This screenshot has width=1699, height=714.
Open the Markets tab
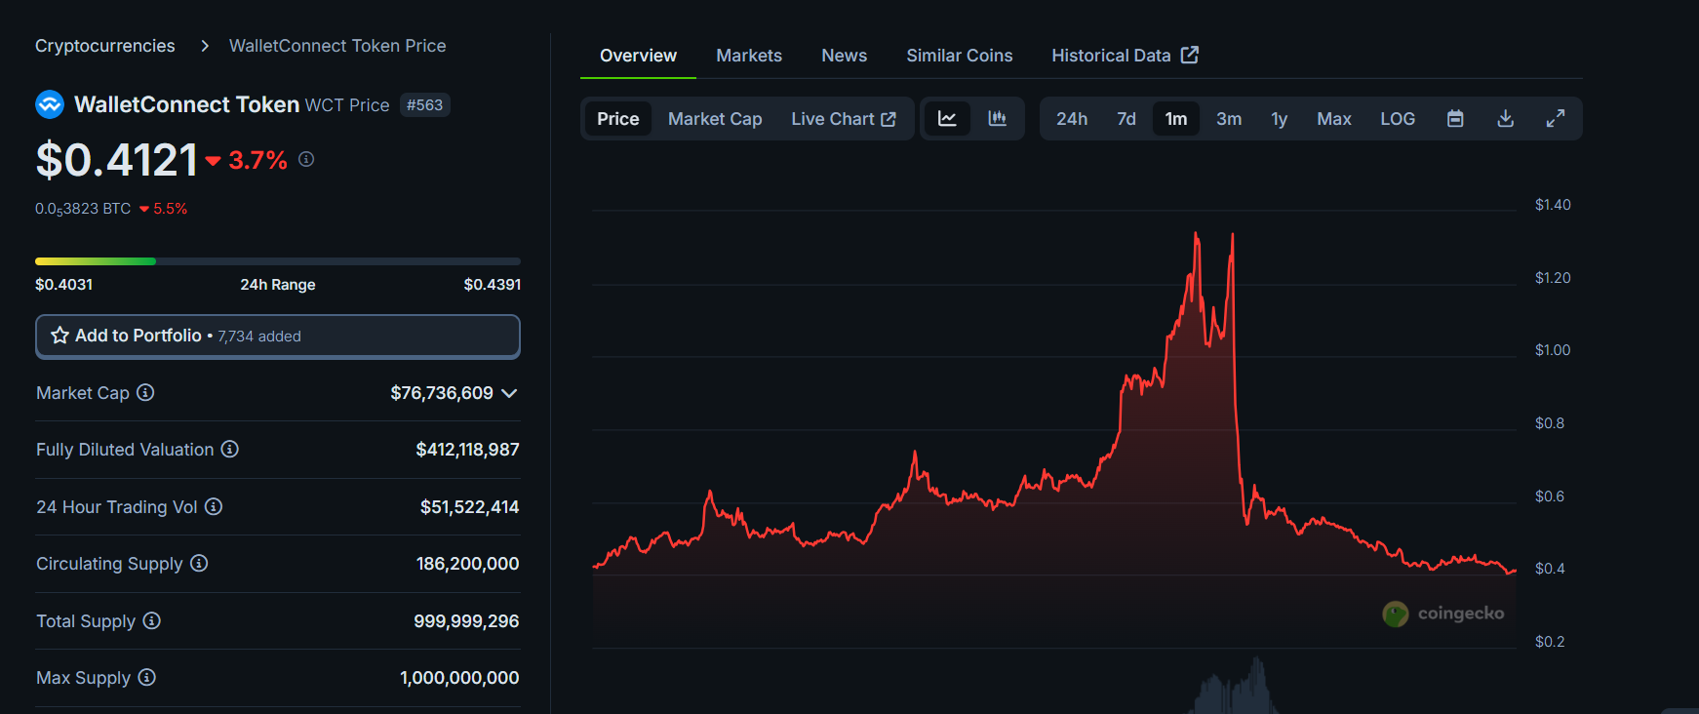point(749,56)
